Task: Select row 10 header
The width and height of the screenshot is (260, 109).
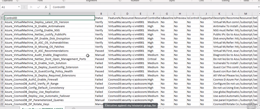Action: coord(2,55)
